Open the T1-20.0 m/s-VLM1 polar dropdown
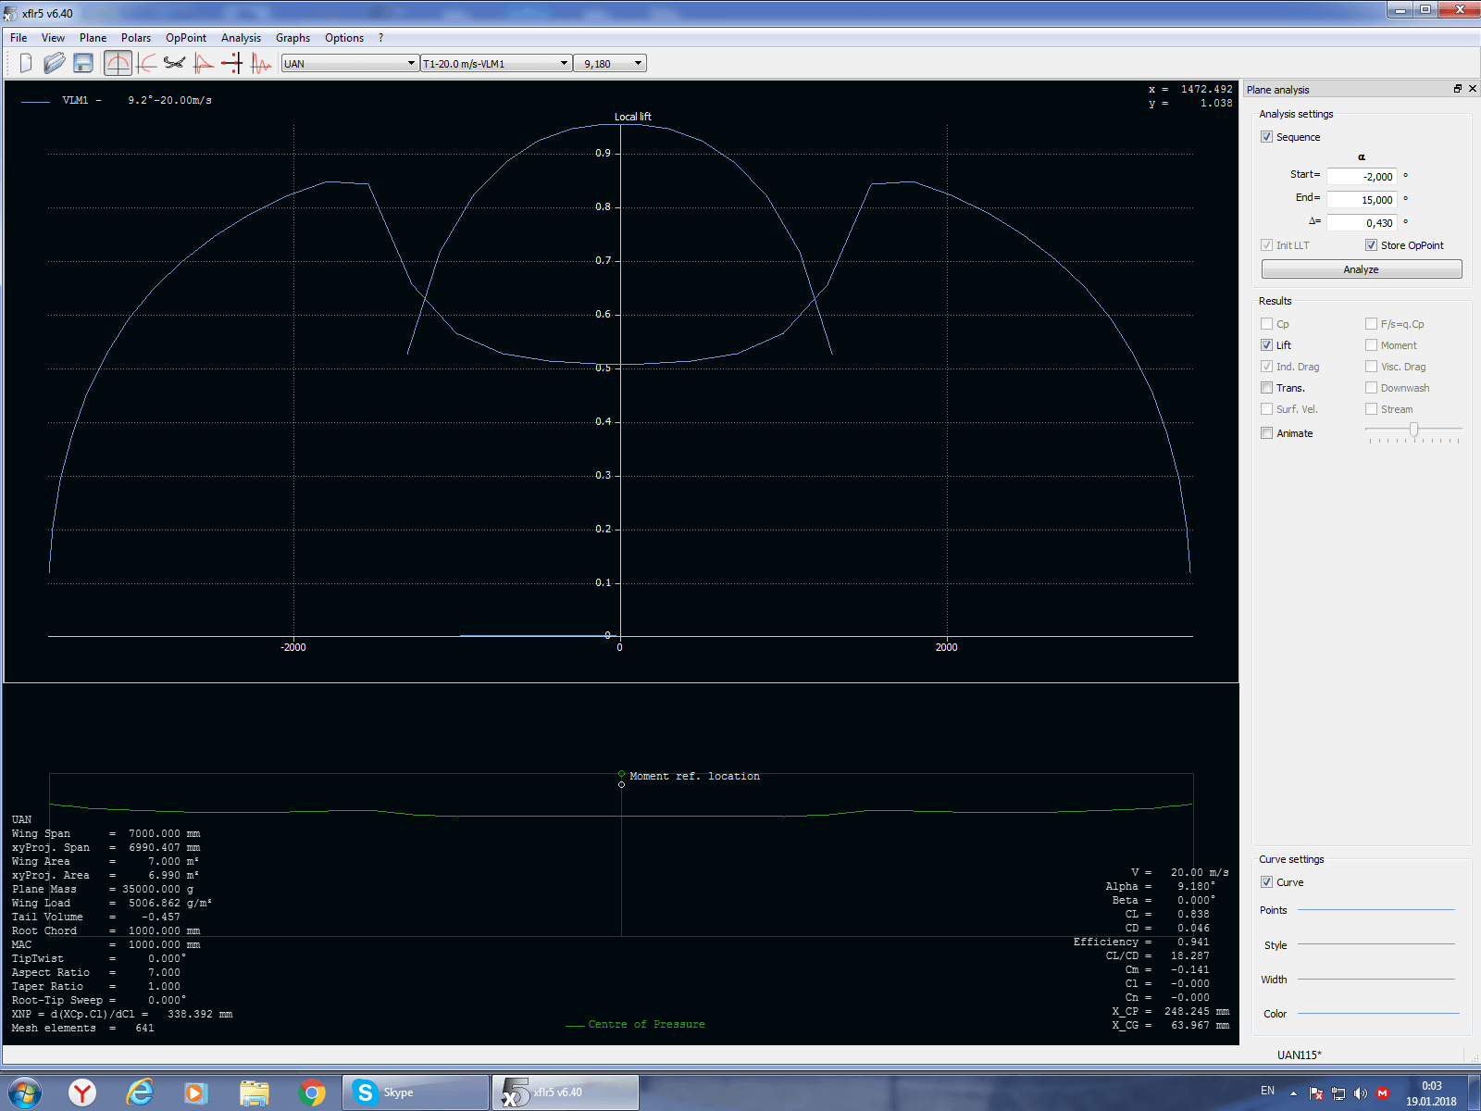 495,63
